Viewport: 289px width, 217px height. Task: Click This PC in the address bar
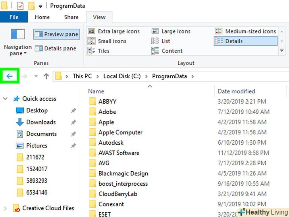pos(82,76)
